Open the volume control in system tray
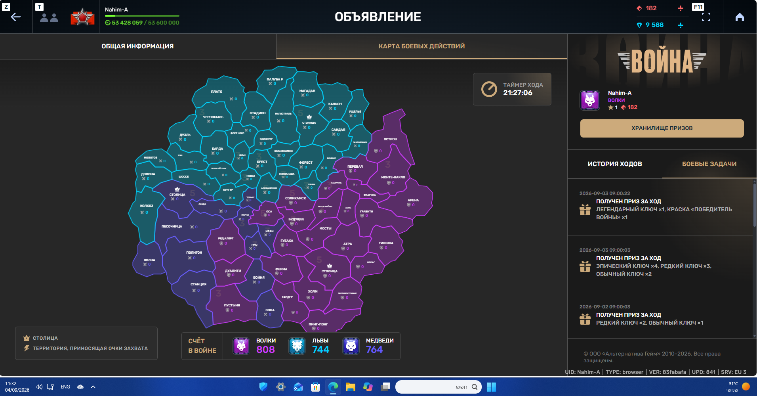Viewport: 757px width, 396px height. (39, 387)
